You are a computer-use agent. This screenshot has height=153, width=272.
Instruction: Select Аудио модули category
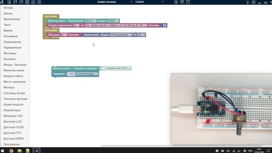coord(13,105)
